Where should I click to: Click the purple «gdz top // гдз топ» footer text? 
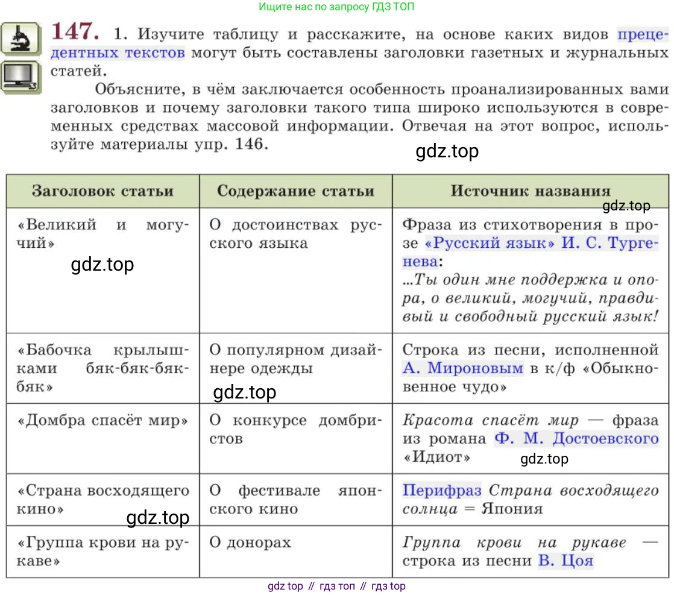(336, 586)
